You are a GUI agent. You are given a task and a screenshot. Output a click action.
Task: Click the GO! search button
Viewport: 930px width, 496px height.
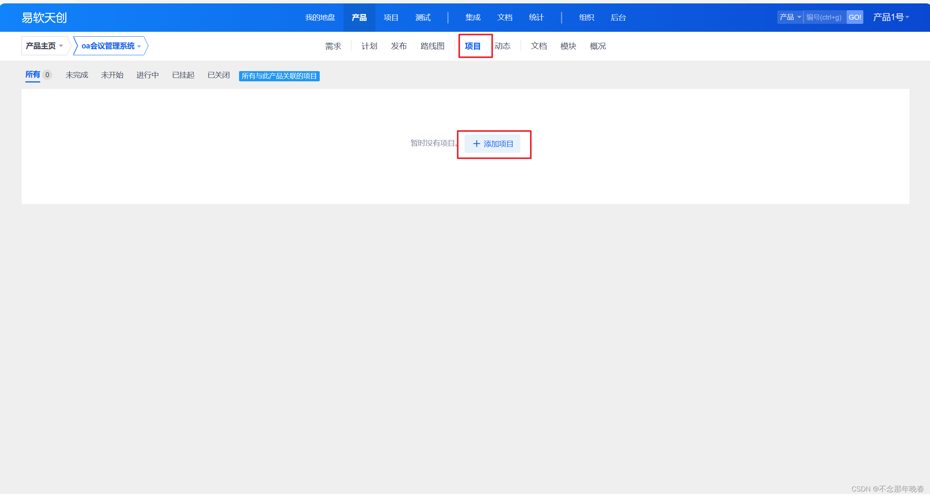point(854,17)
